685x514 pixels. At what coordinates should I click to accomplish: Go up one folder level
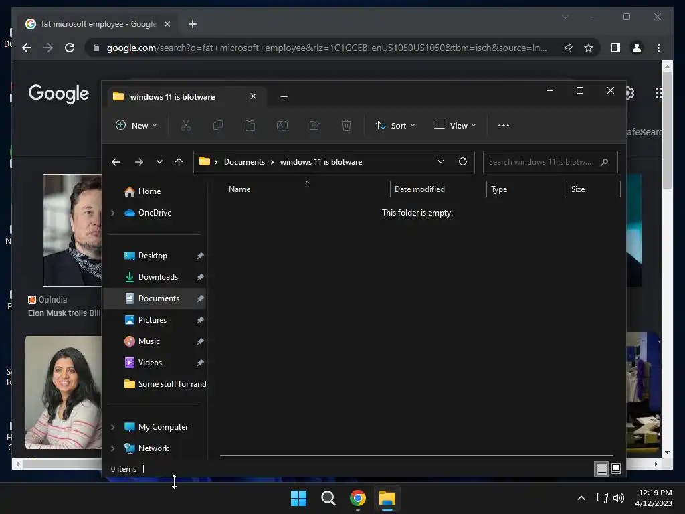(x=179, y=162)
